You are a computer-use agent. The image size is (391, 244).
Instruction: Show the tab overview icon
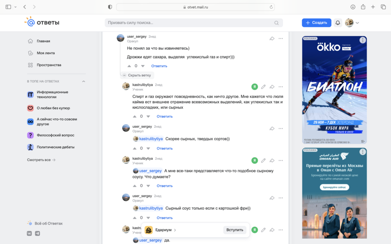click(x=383, y=7)
